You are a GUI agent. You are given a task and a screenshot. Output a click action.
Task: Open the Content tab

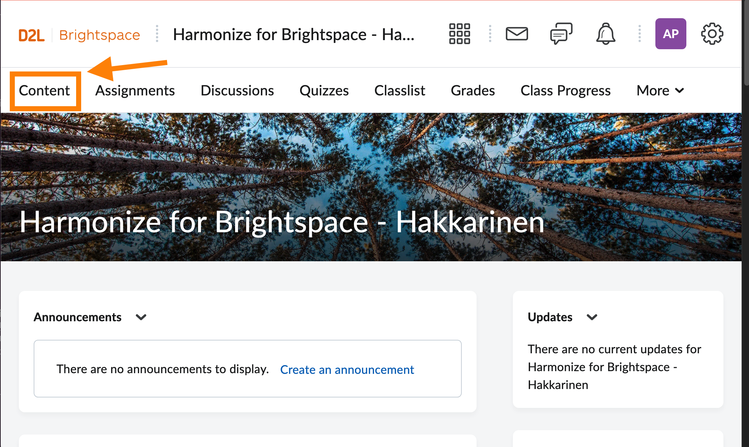(x=44, y=91)
